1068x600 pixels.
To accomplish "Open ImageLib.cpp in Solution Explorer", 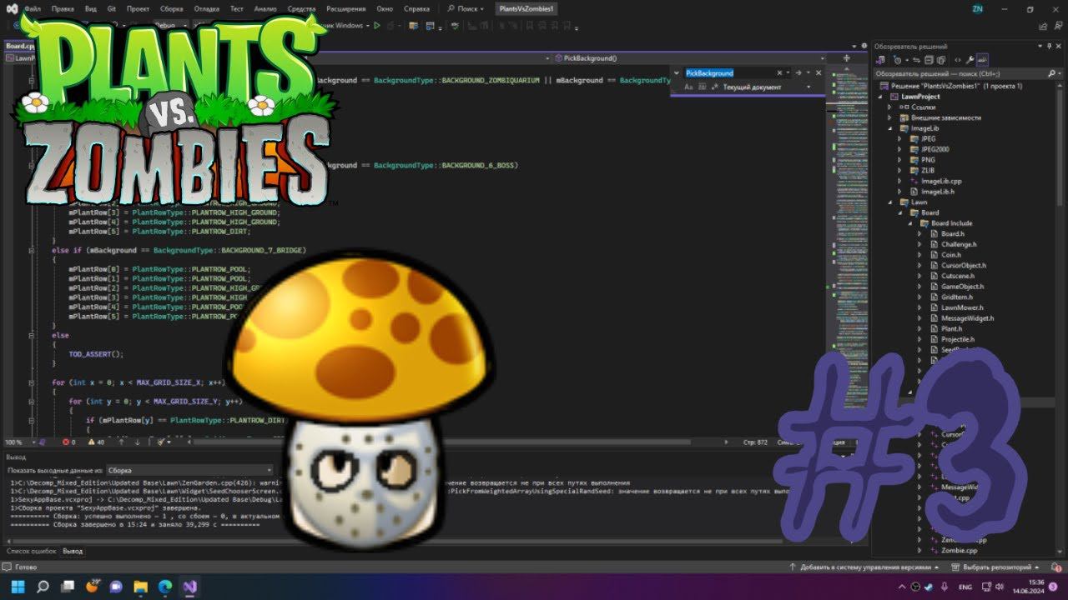I will pyautogui.click(x=935, y=181).
